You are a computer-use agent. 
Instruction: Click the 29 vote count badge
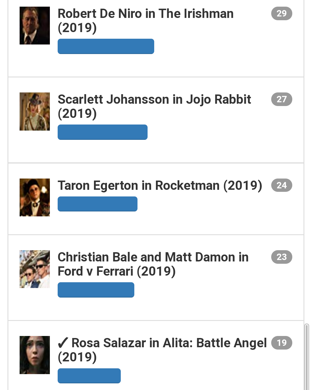coord(282,13)
